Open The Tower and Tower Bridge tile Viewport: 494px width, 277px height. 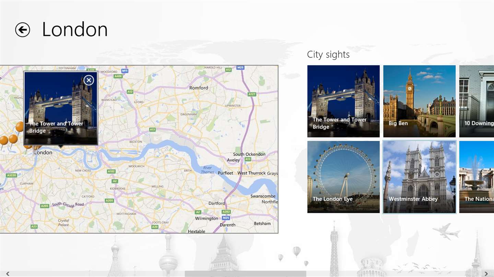point(343,101)
